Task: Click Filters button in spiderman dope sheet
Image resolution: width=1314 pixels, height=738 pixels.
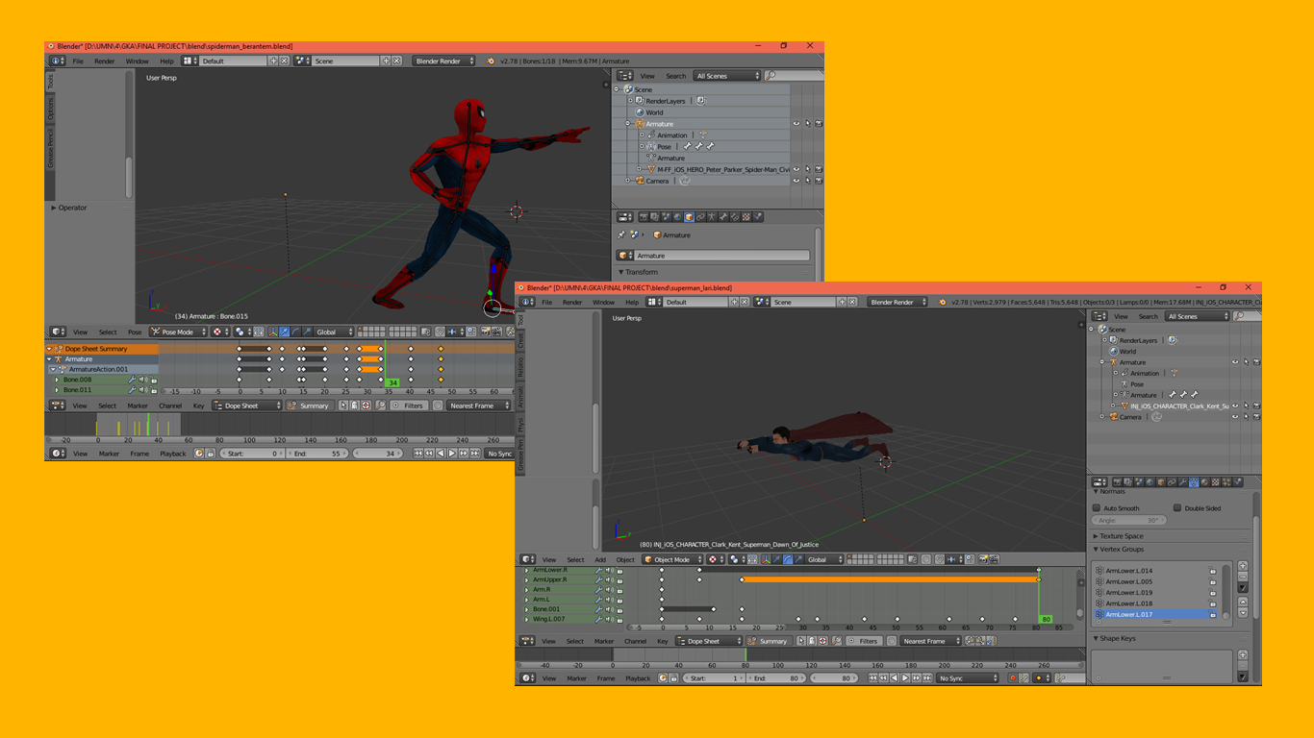Action: coord(410,406)
